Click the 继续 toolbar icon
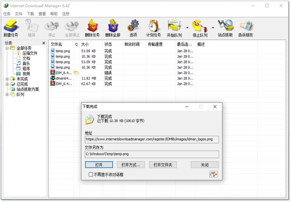 [31, 28]
